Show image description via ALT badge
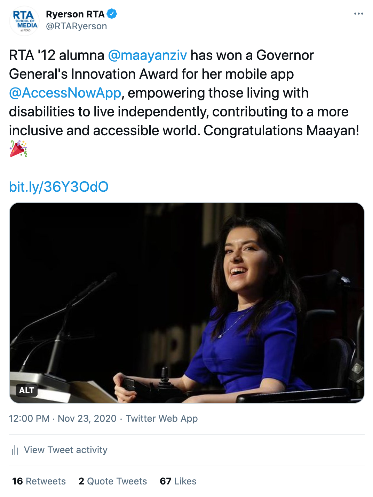The height and width of the screenshot is (497, 373). point(27,390)
